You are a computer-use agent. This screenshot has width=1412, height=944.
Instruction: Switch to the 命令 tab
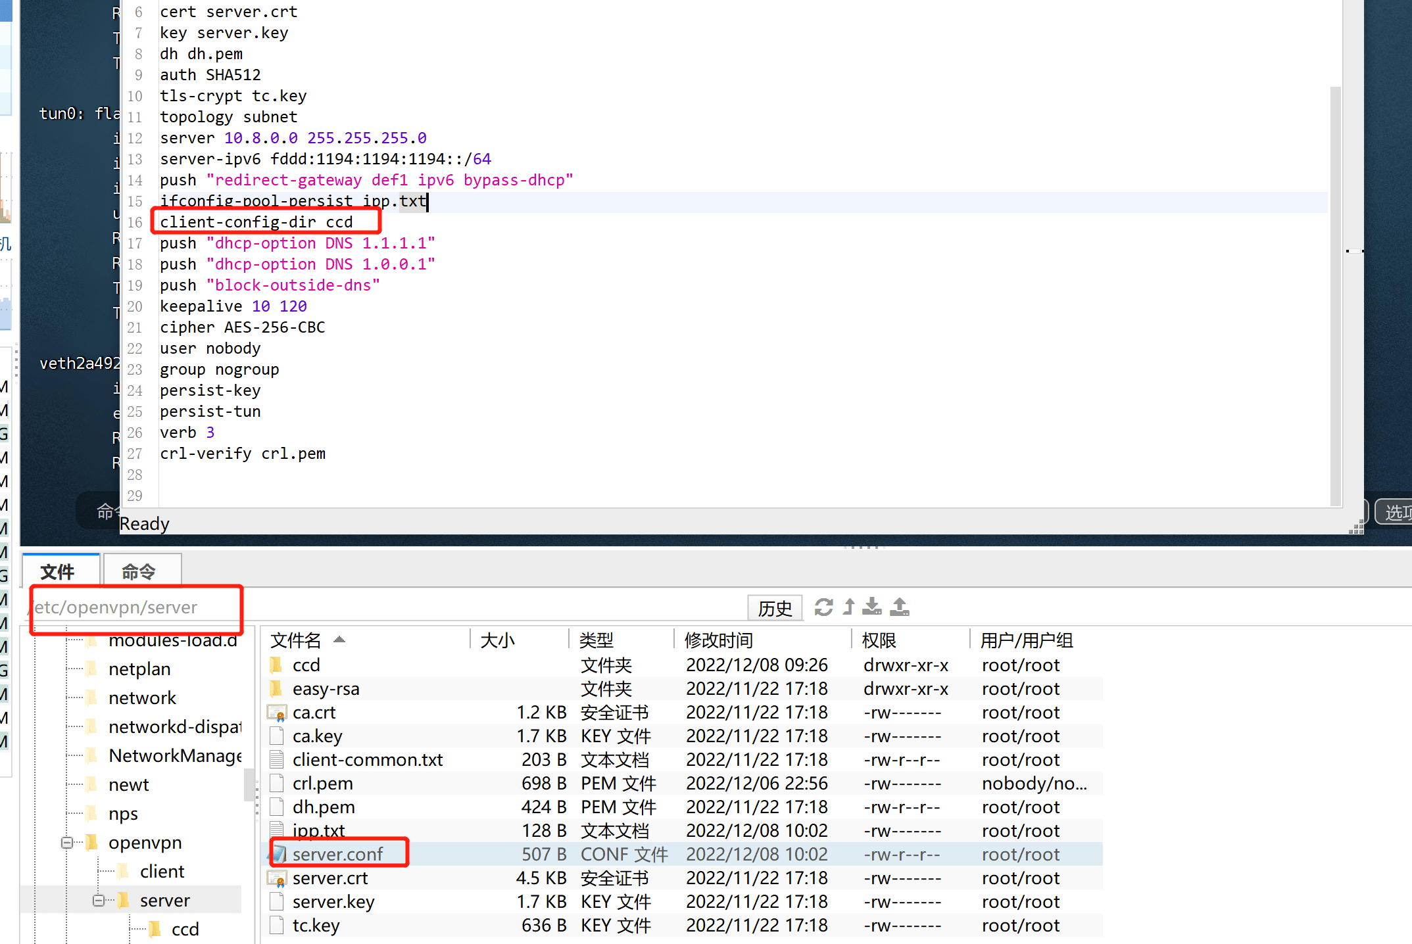point(139,571)
